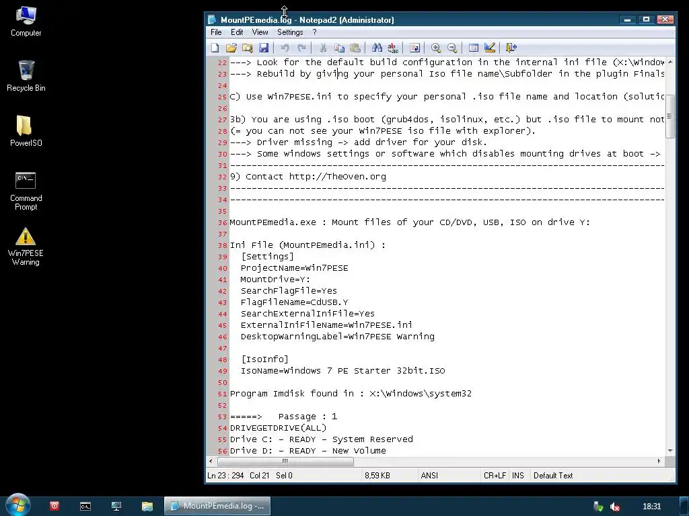Click the CR+LF line ending status field
Screen dimensions: 689x516
click(x=495, y=475)
